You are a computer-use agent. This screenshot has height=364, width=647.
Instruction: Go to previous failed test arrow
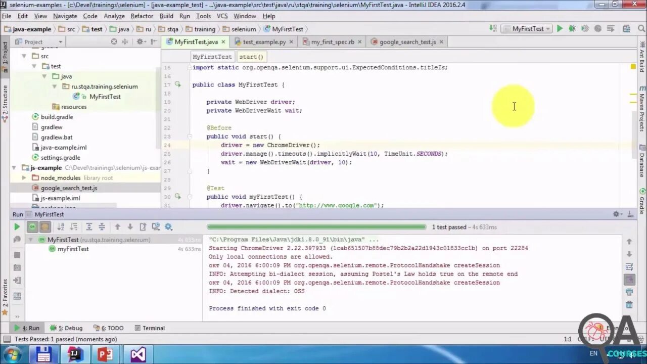(117, 227)
